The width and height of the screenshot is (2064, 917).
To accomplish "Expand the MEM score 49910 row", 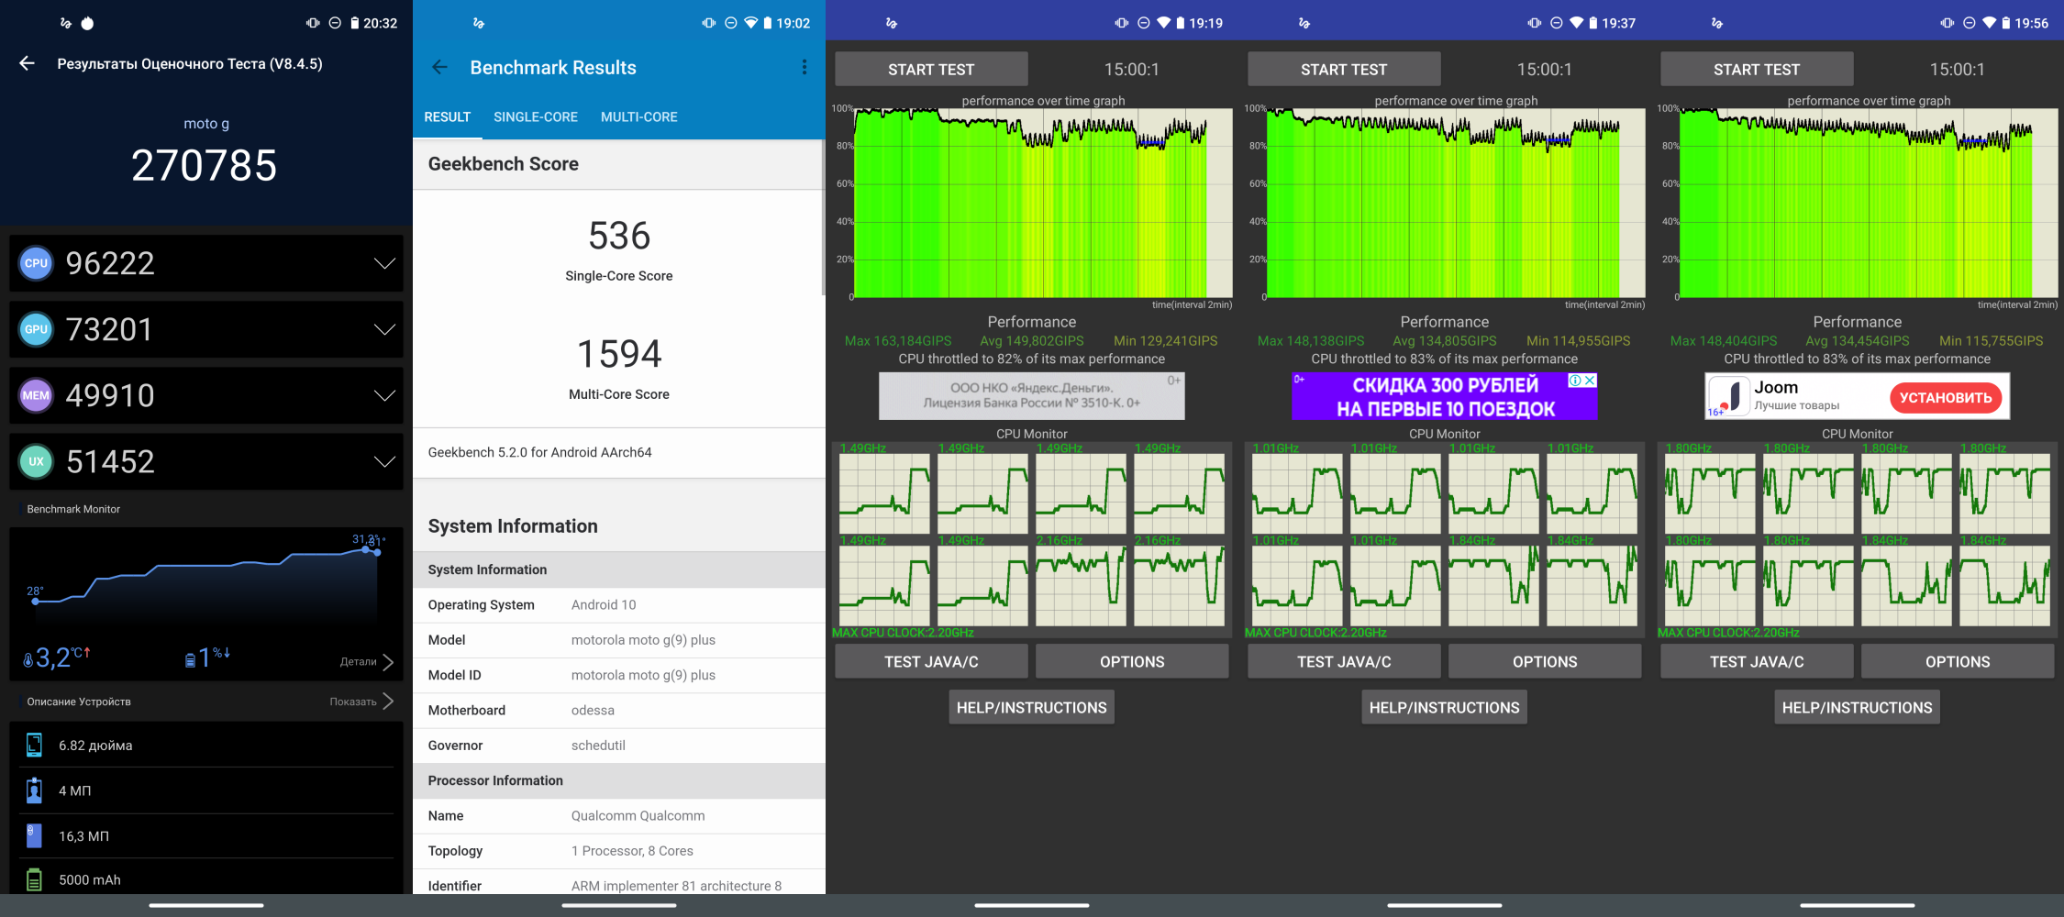I will pos(206,395).
